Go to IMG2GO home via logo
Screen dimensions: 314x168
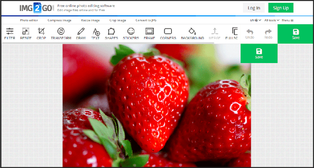(36, 8)
